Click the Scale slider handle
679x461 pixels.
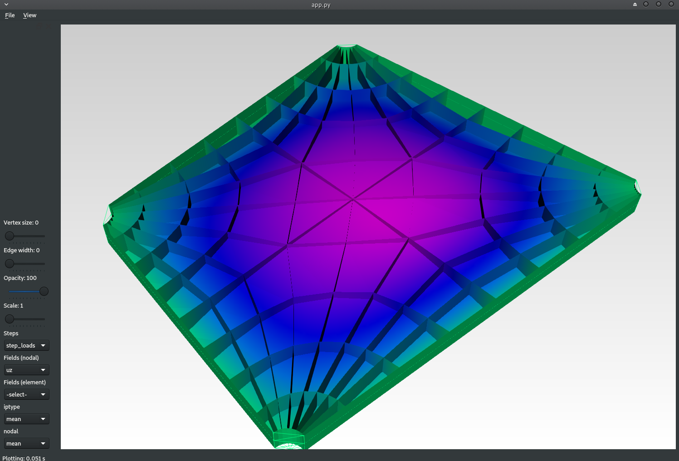(x=10, y=319)
